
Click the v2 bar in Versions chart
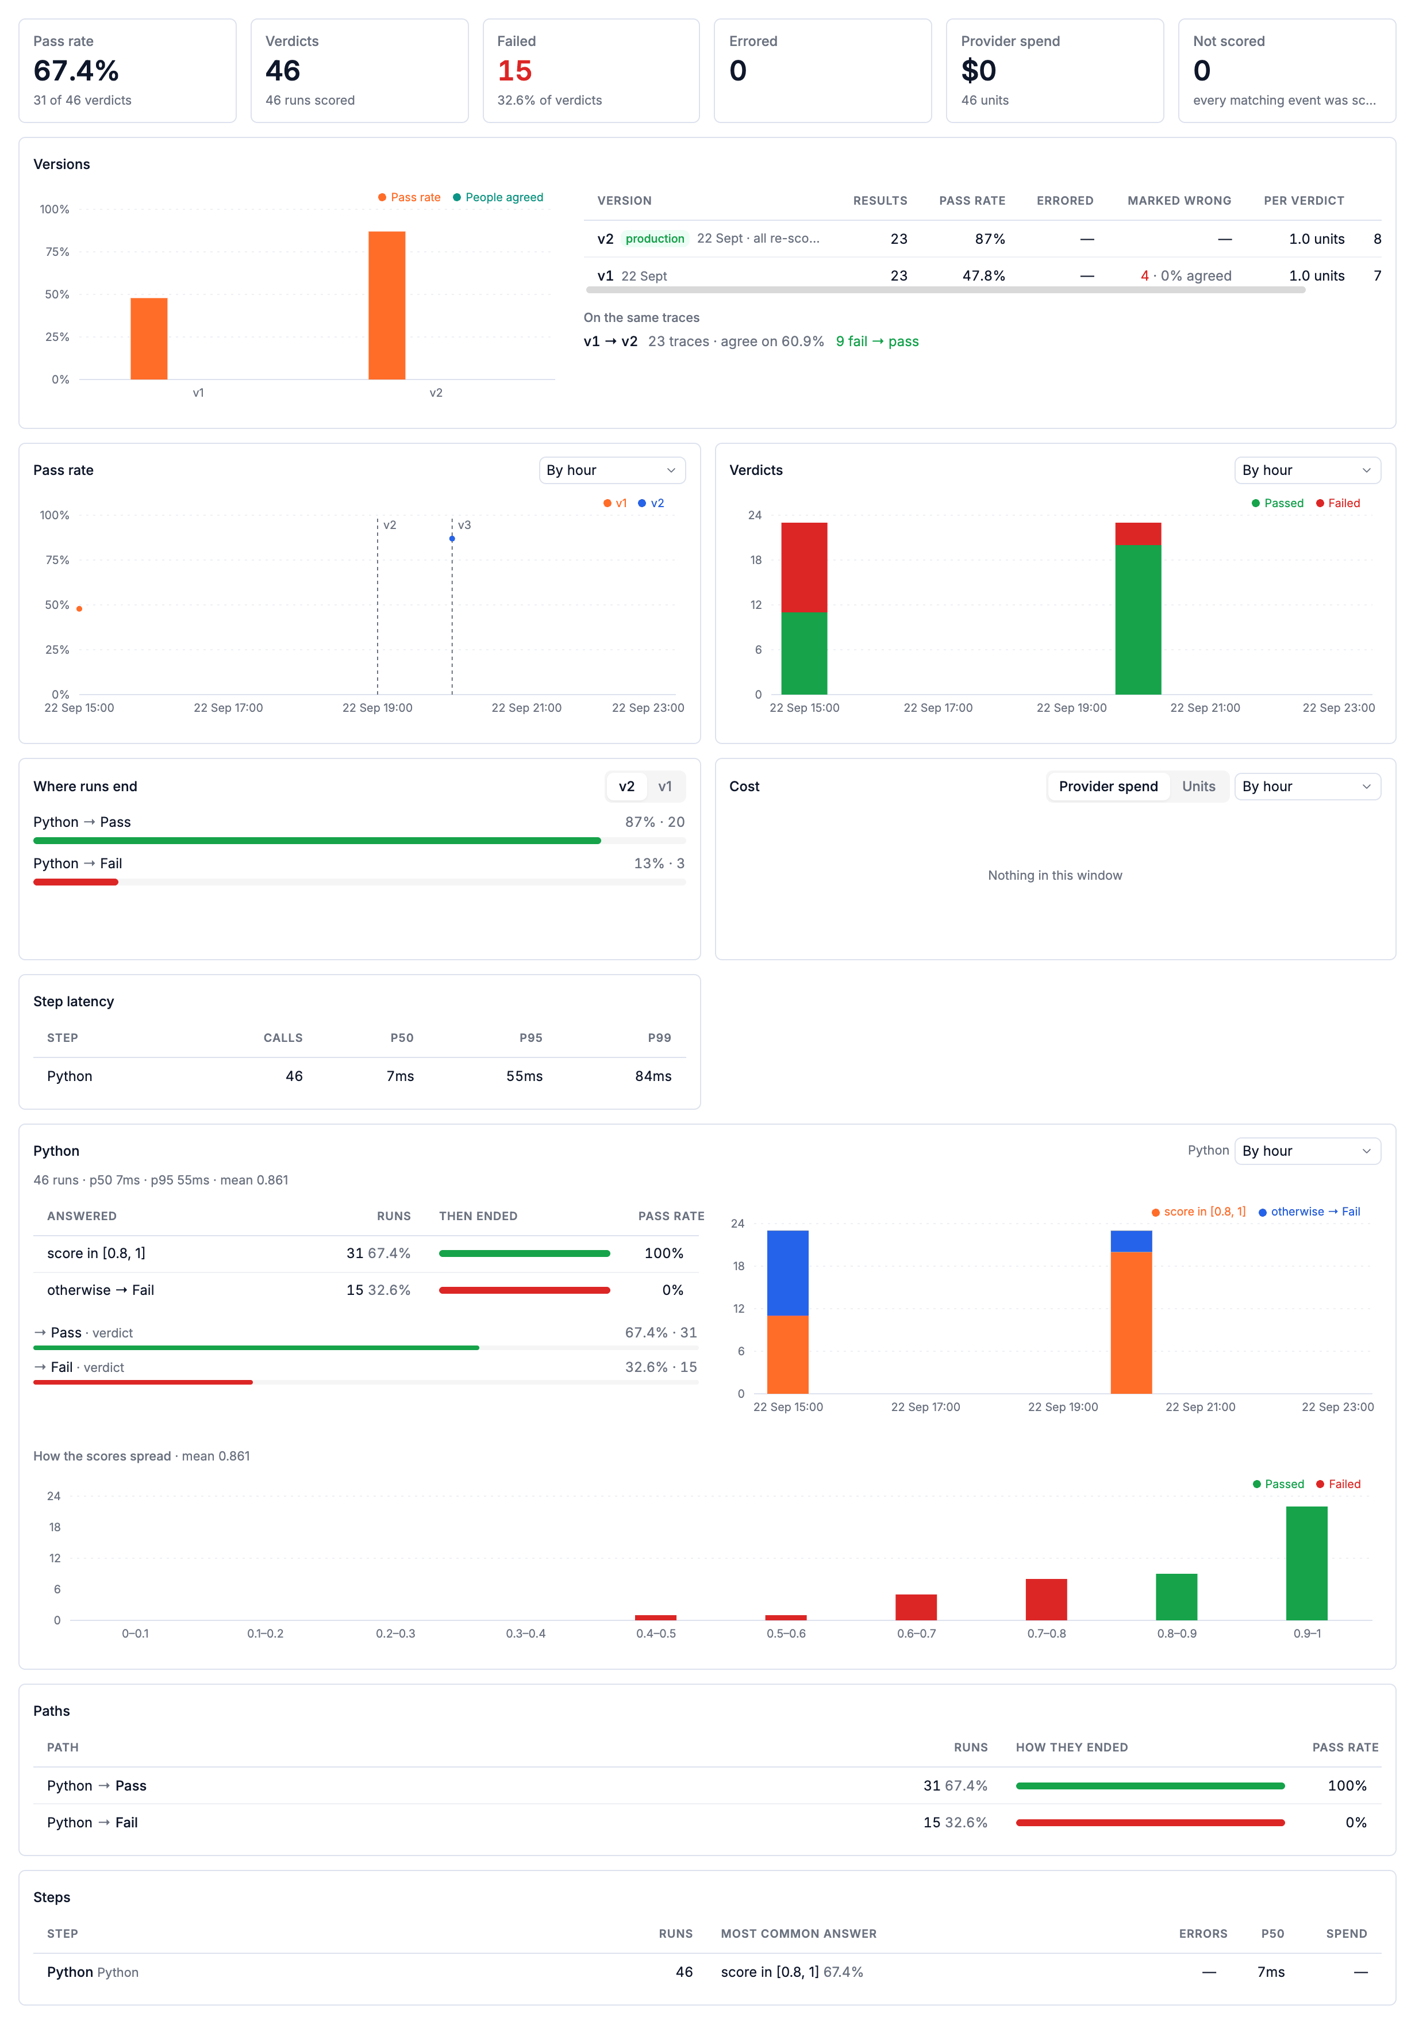click(387, 305)
